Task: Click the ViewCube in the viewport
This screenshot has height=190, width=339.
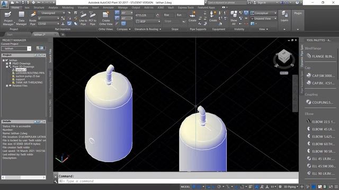Action: tap(284, 56)
